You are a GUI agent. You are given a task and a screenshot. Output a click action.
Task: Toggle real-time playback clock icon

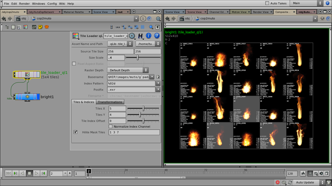tap(310, 174)
